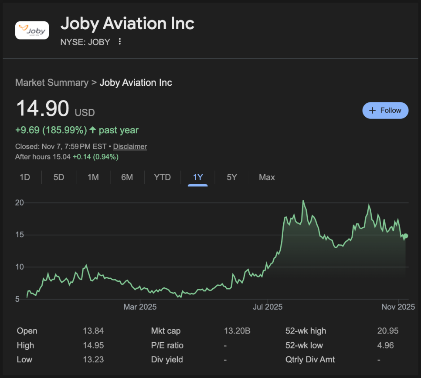Click the Joby Aviation logo icon
This screenshot has height=378, width=421.
click(32, 30)
